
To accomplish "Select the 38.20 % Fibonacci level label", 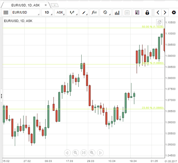I will [x=153, y=63].
